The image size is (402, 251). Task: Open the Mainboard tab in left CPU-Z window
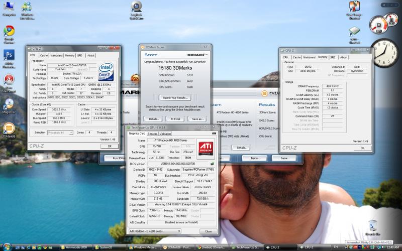56,55
